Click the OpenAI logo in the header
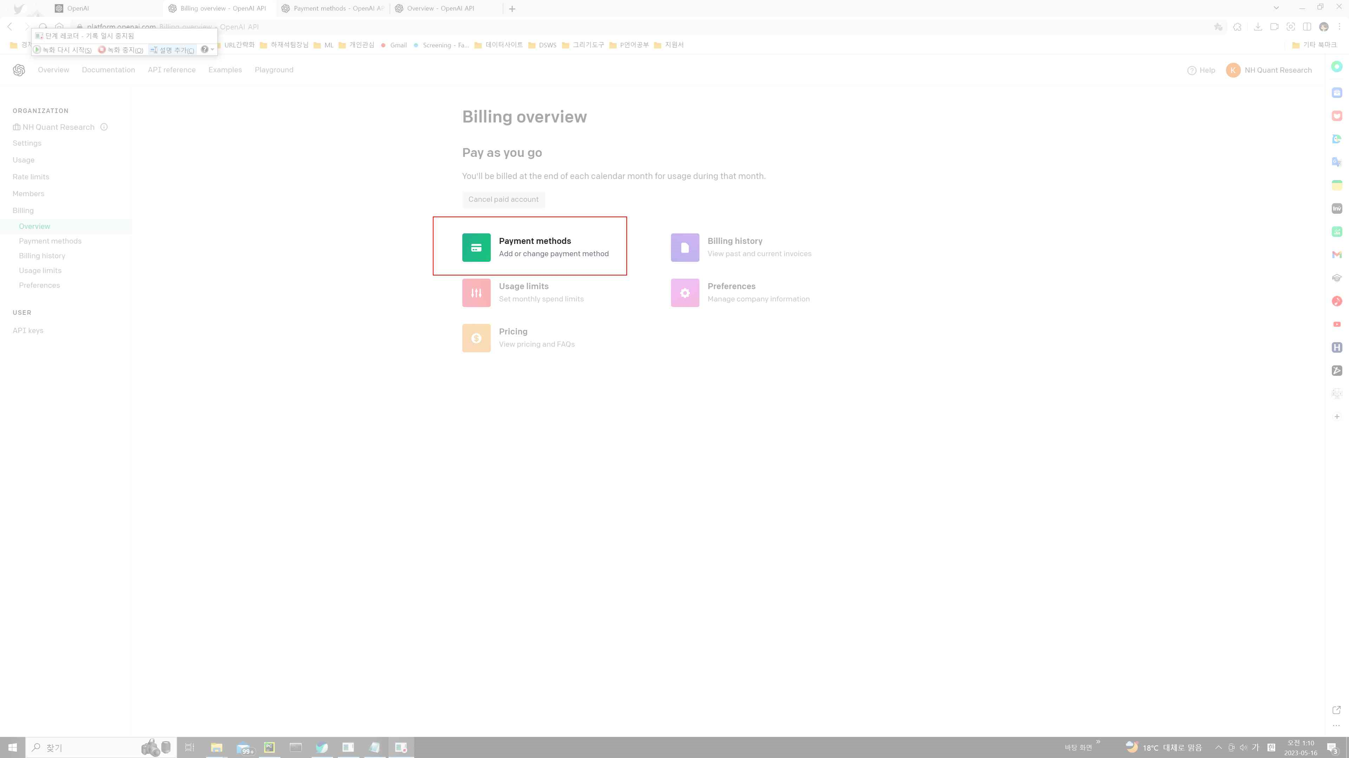1349x758 pixels. (19, 69)
